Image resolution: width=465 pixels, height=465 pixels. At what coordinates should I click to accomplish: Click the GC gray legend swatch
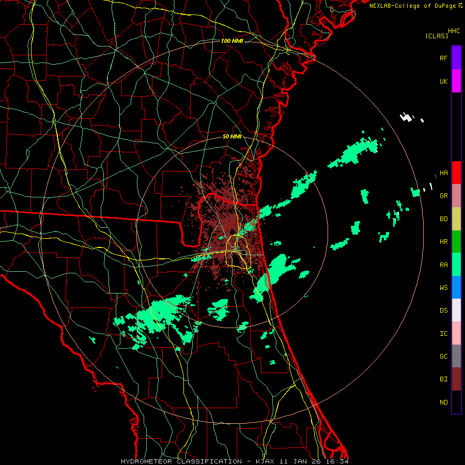456,356
